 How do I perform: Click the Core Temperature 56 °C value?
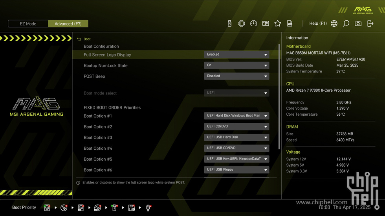[x=341, y=114]
